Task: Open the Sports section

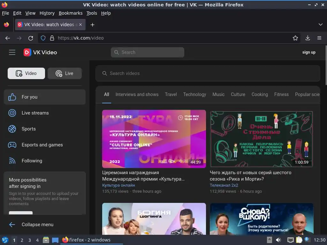Action: (45, 129)
